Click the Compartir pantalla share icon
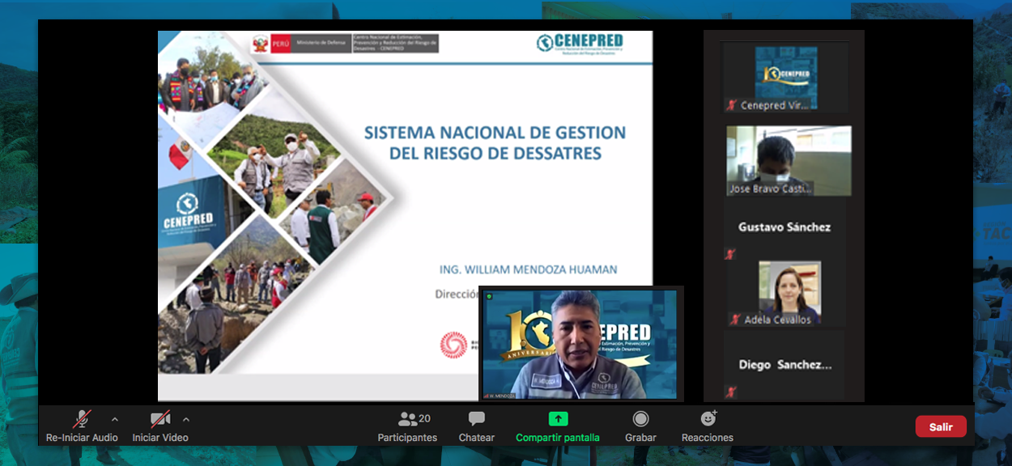 pos(558,419)
